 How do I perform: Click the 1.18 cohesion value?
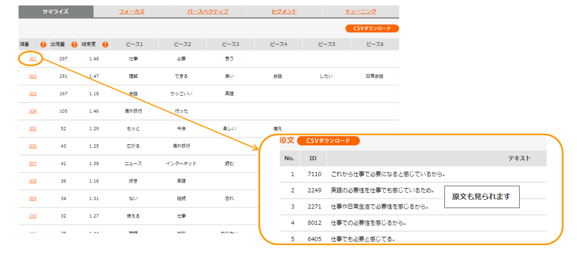pyautogui.click(x=94, y=94)
